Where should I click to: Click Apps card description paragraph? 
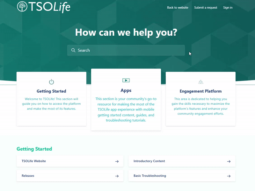click(x=126, y=110)
